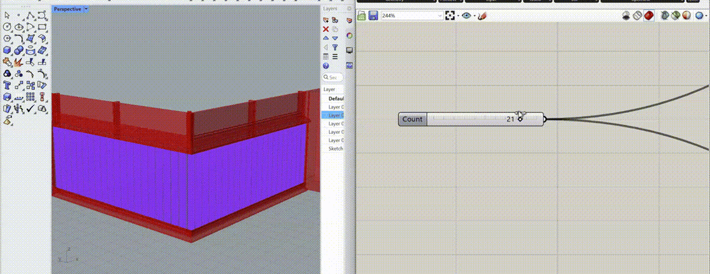Screen dimensions: 710x274
Task: Select the Trim tool
Action: coord(31,61)
